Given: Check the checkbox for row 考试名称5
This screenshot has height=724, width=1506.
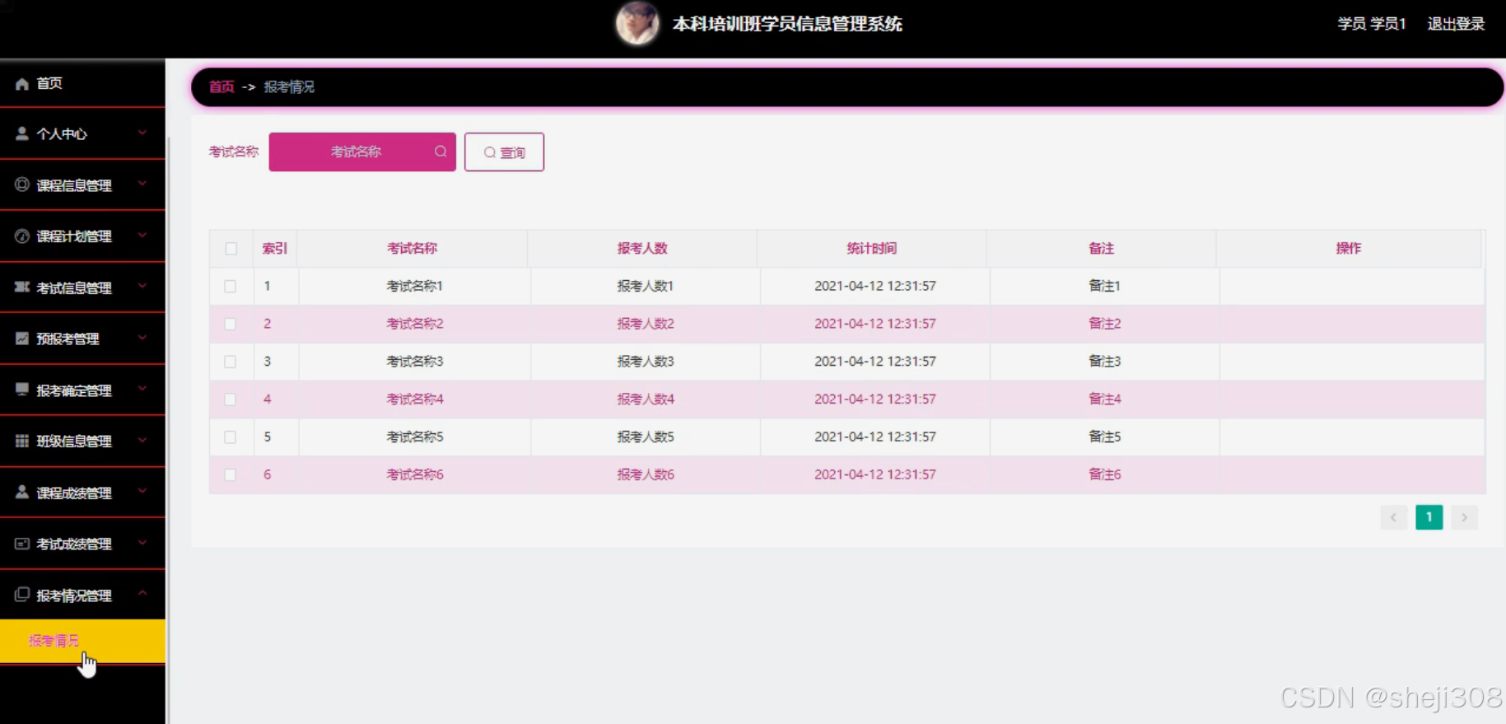Looking at the screenshot, I should click(x=231, y=437).
